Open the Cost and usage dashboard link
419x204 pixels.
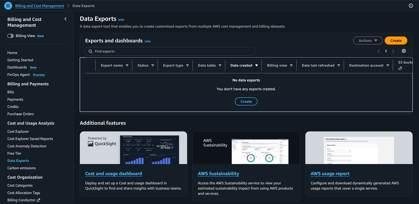pos(114,174)
